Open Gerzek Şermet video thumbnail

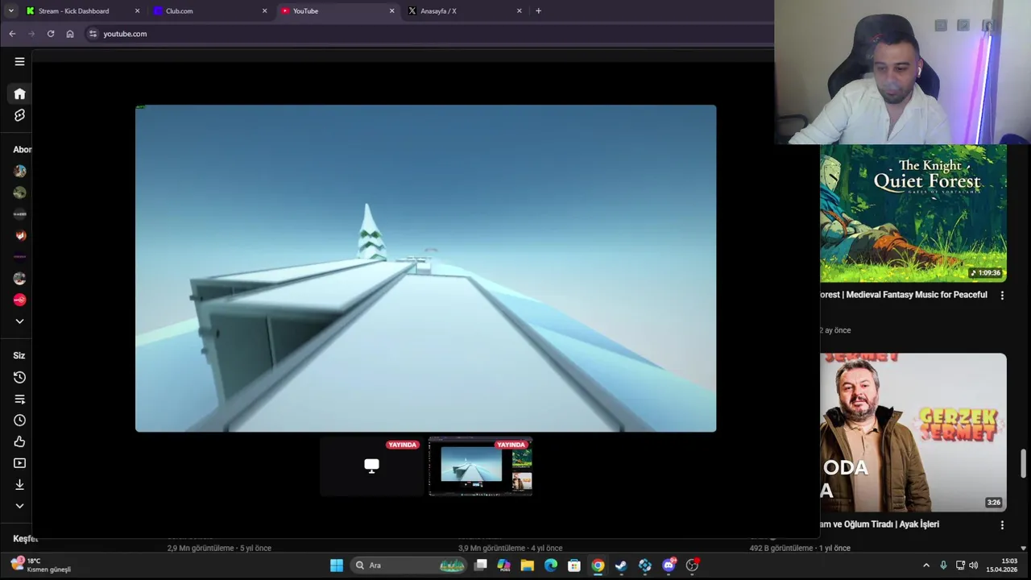[x=913, y=433]
